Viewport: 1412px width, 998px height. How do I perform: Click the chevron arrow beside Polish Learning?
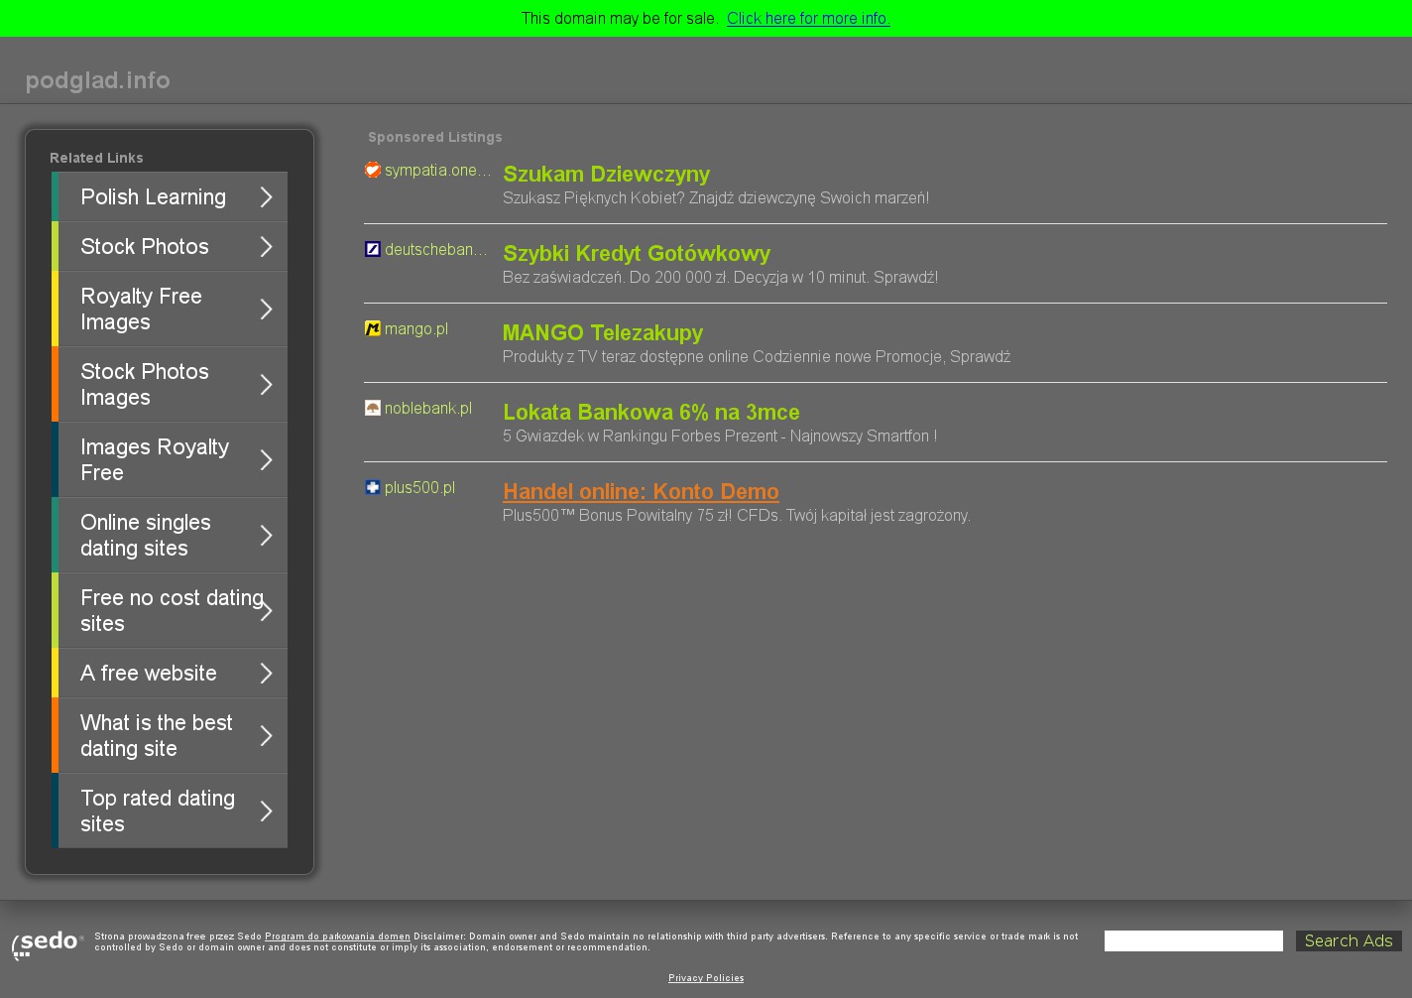click(266, 197)
